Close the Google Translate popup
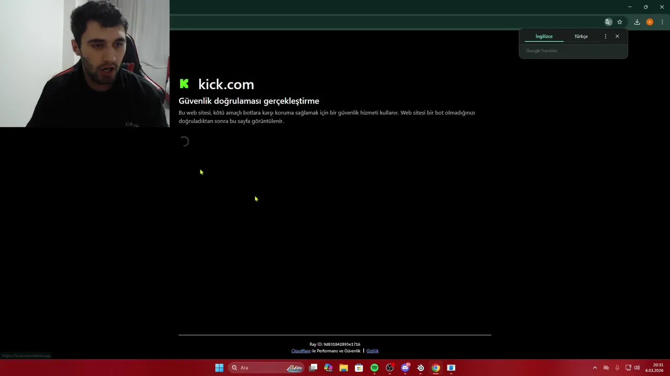 [617, 37]
